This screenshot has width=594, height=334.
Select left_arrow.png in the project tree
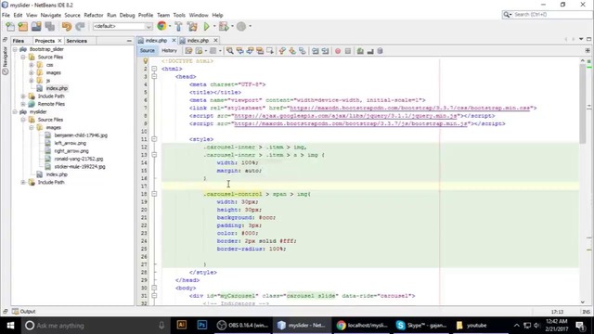point(71,143)
